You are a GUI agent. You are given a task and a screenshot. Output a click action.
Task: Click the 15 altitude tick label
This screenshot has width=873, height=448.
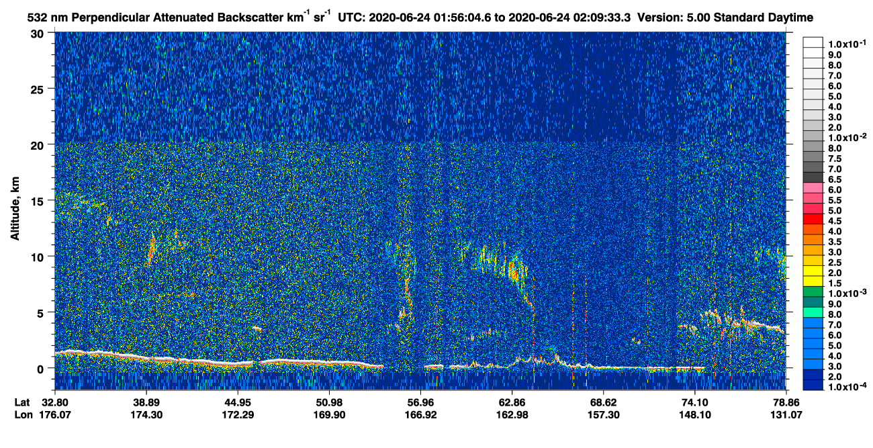click(x=39, y=201)
